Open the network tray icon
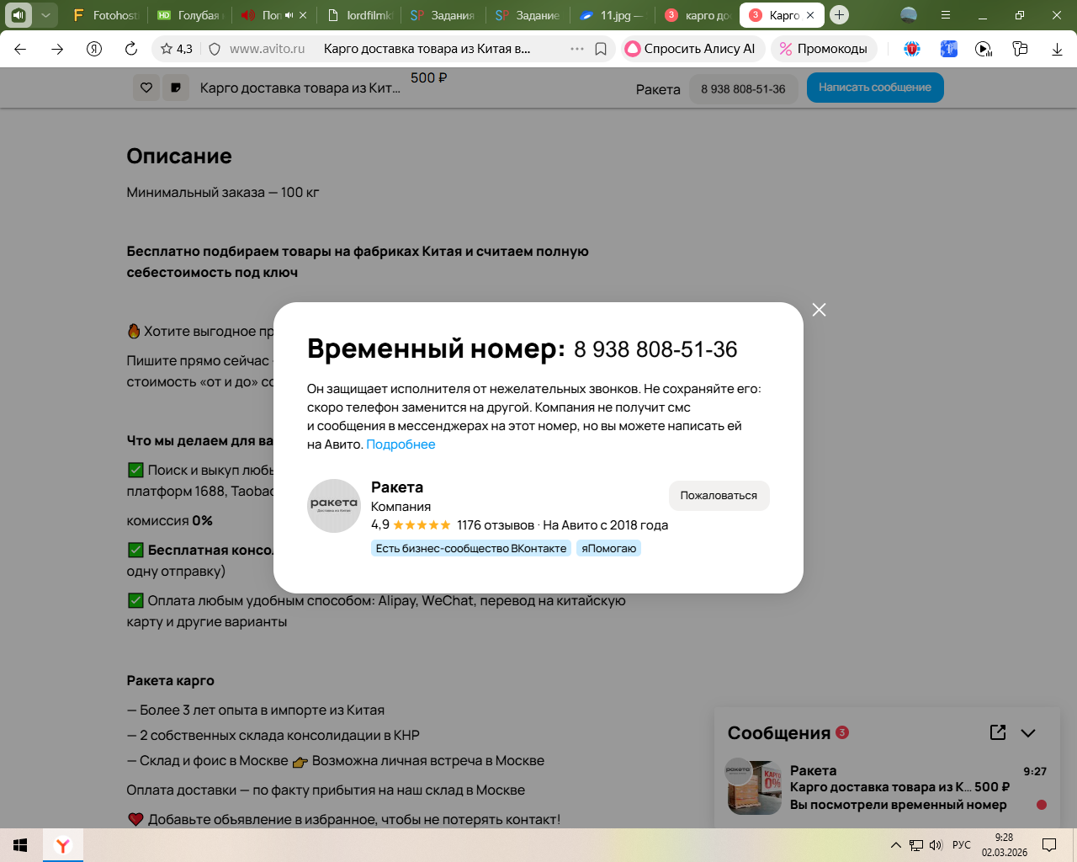 coord(916,845)
